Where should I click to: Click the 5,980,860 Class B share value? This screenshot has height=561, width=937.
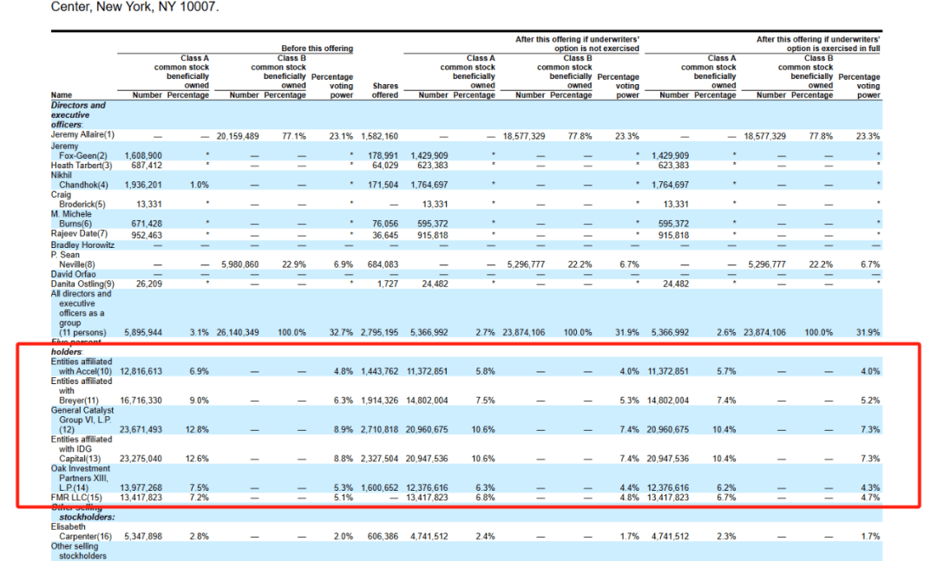coord(238,264)
